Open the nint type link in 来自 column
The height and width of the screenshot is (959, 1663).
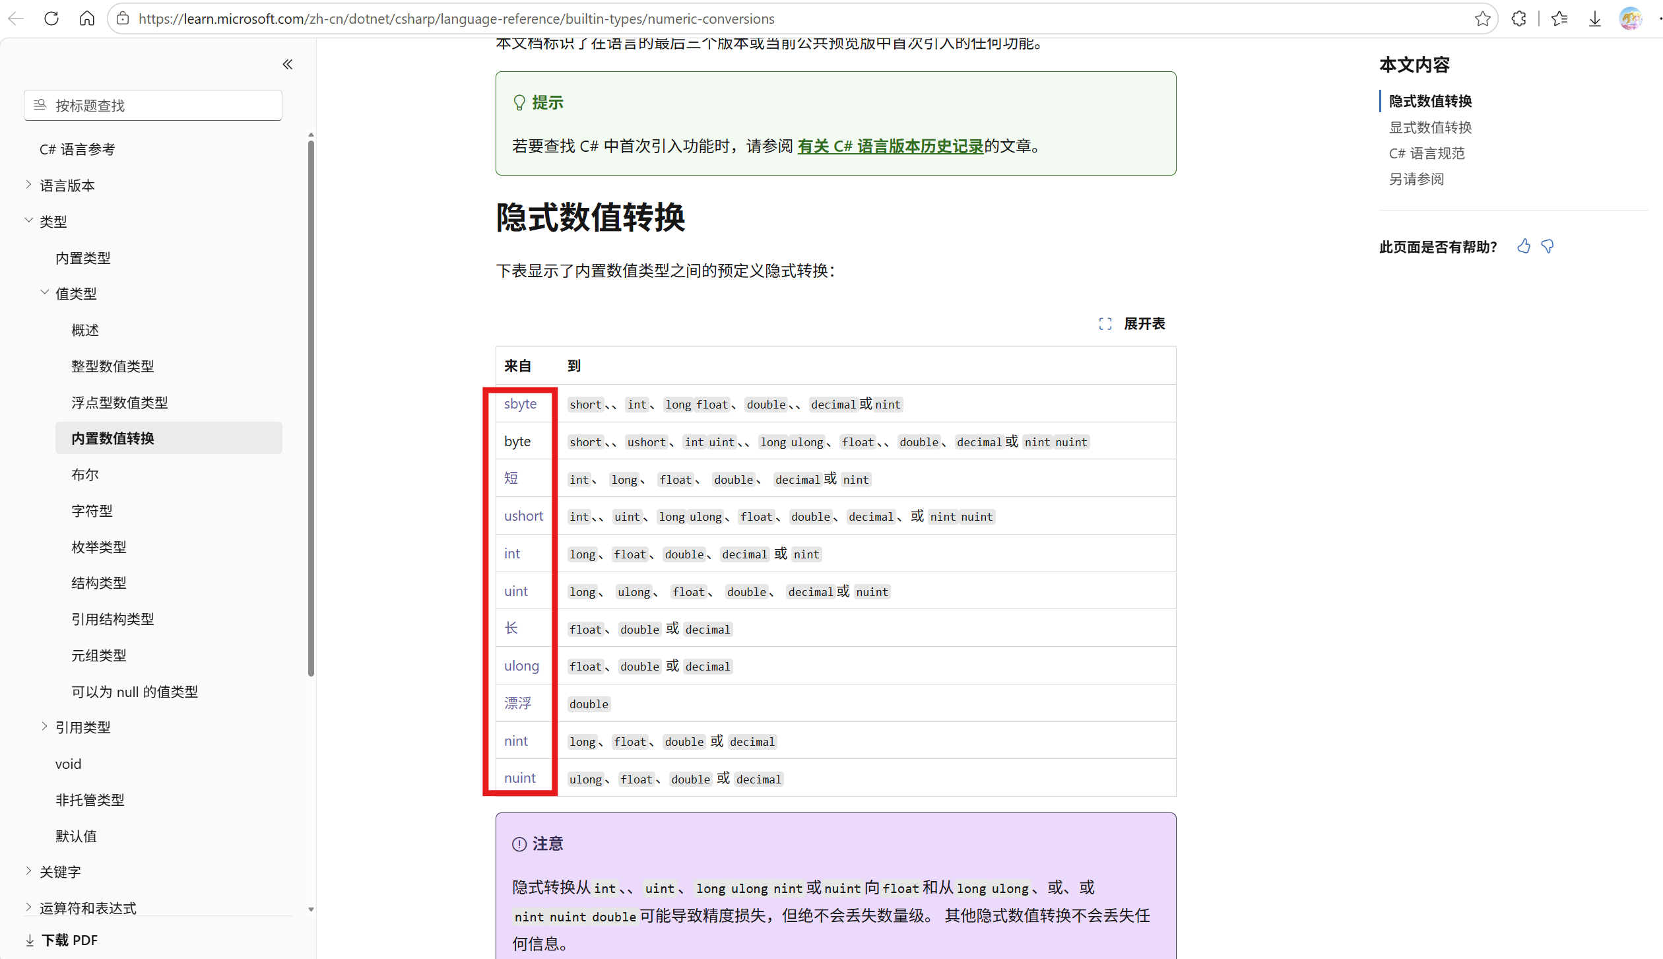coord(516,741)
